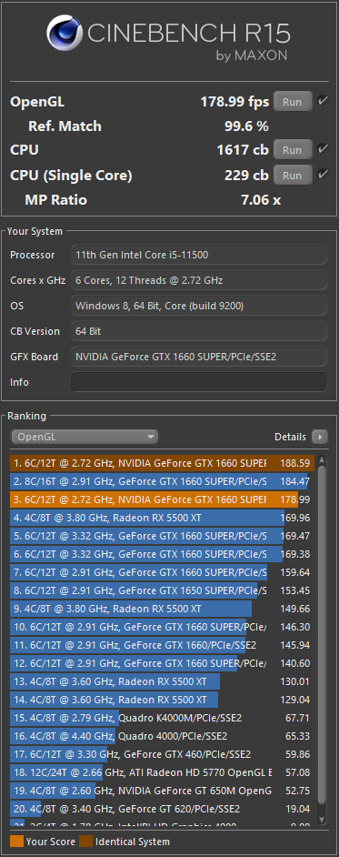The width and height of the screenshot is (339, 857).
Task: Click ranking list scroll up arrow
Action: point(322,459)
